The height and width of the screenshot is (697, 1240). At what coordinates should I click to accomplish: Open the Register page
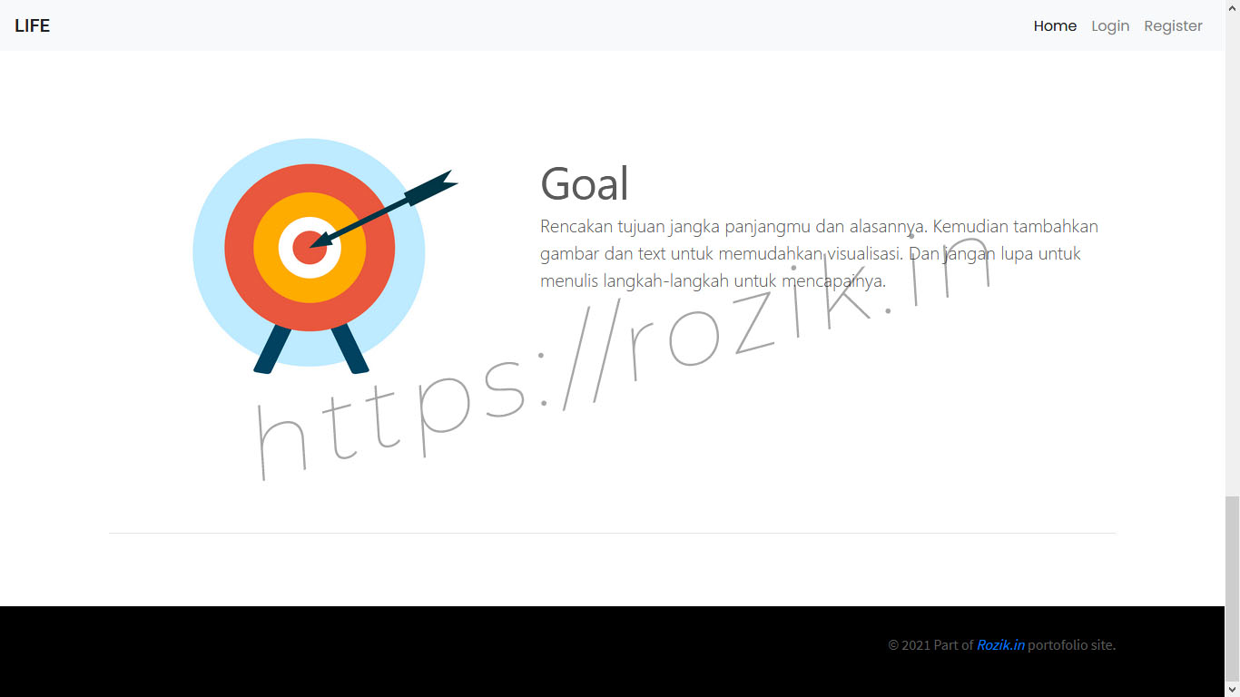click(1173, 25)
